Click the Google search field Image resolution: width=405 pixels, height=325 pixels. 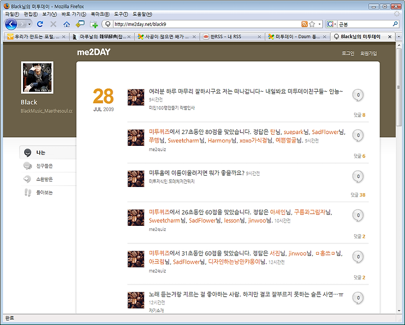click(x=364, y=24)
